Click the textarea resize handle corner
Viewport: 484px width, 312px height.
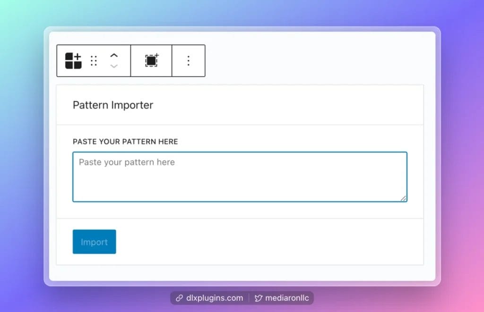403,198
